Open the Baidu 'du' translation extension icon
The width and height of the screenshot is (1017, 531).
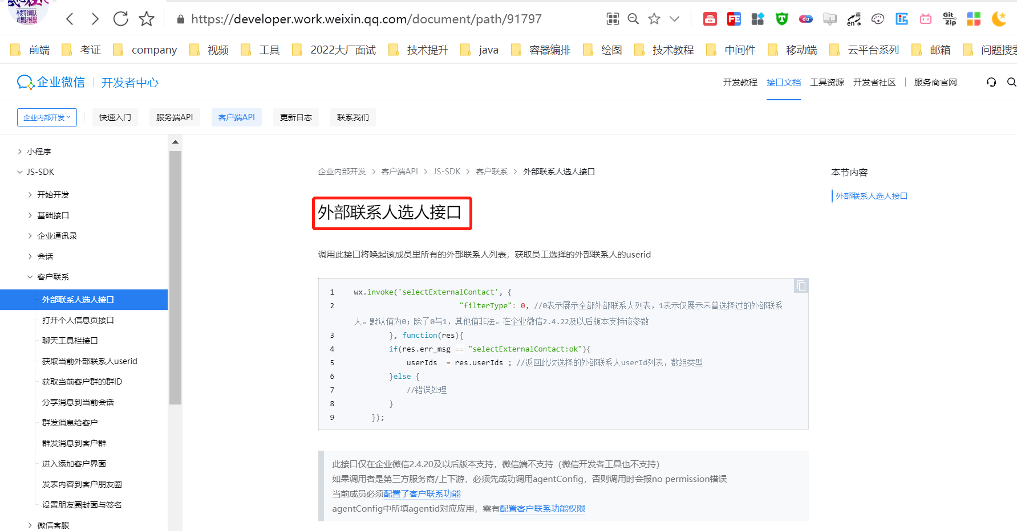coord(806,19)
